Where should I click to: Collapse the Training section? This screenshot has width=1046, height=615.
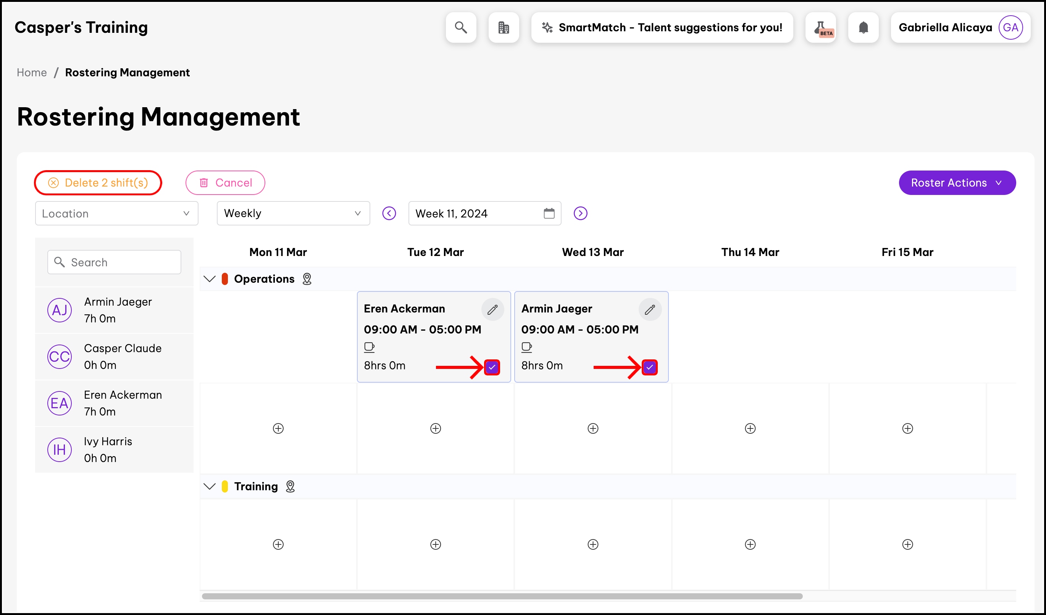(x=210, y=486)
